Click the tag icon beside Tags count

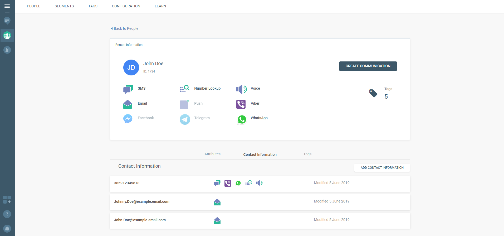coord(373,93)
